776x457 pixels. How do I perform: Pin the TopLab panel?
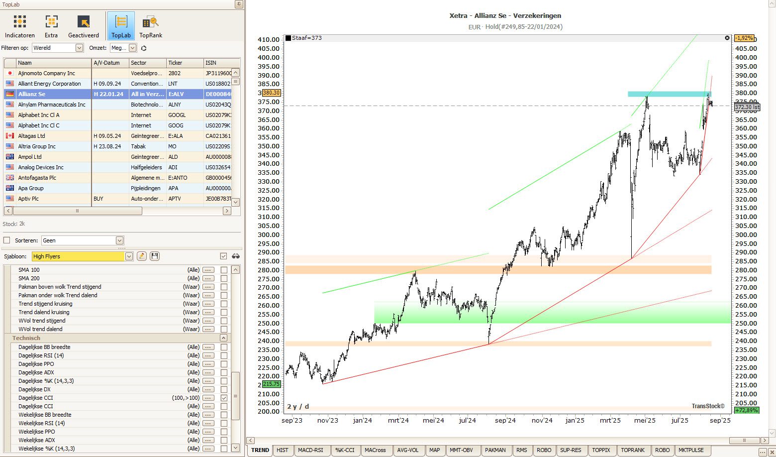pos(239,4)
